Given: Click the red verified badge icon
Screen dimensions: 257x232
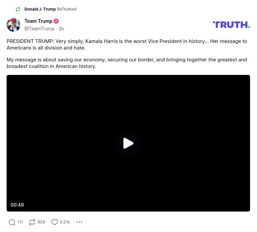Looking at the screenshot, I should point(56,21).
